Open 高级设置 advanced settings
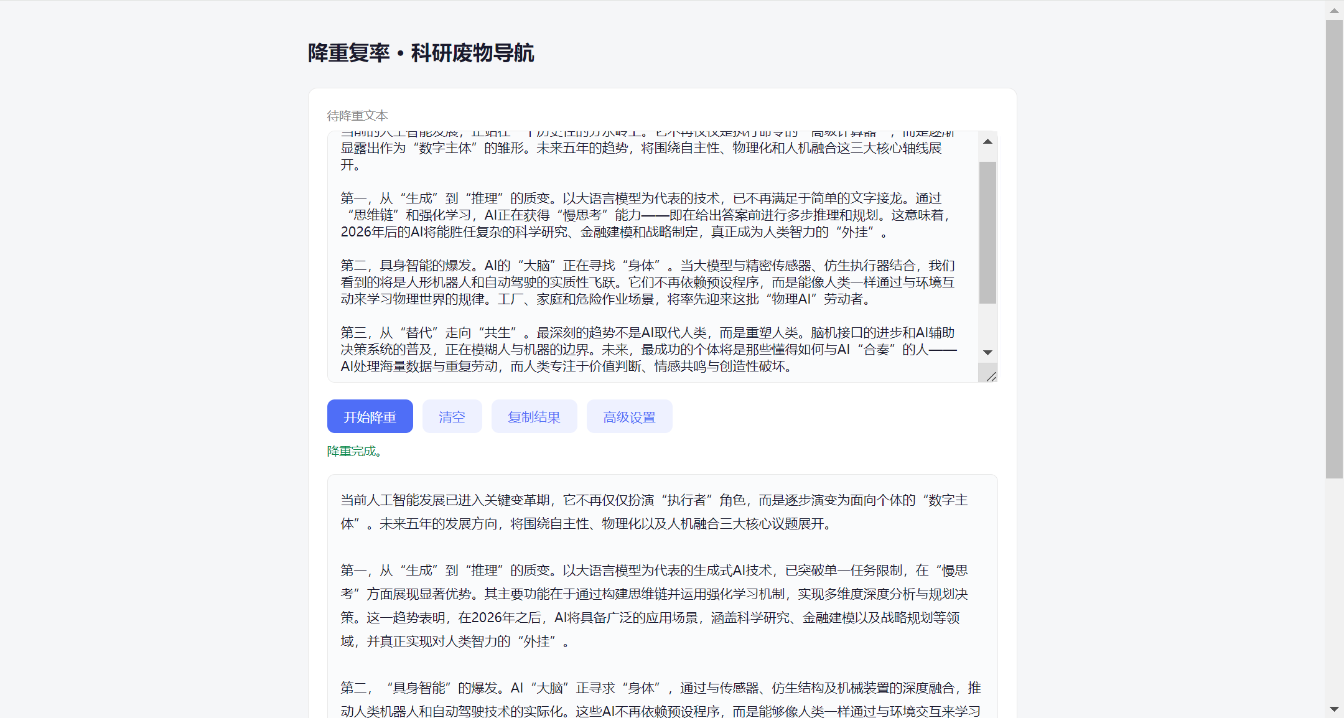This screenshot has width=1344, height=718. [x=629, y=416]
